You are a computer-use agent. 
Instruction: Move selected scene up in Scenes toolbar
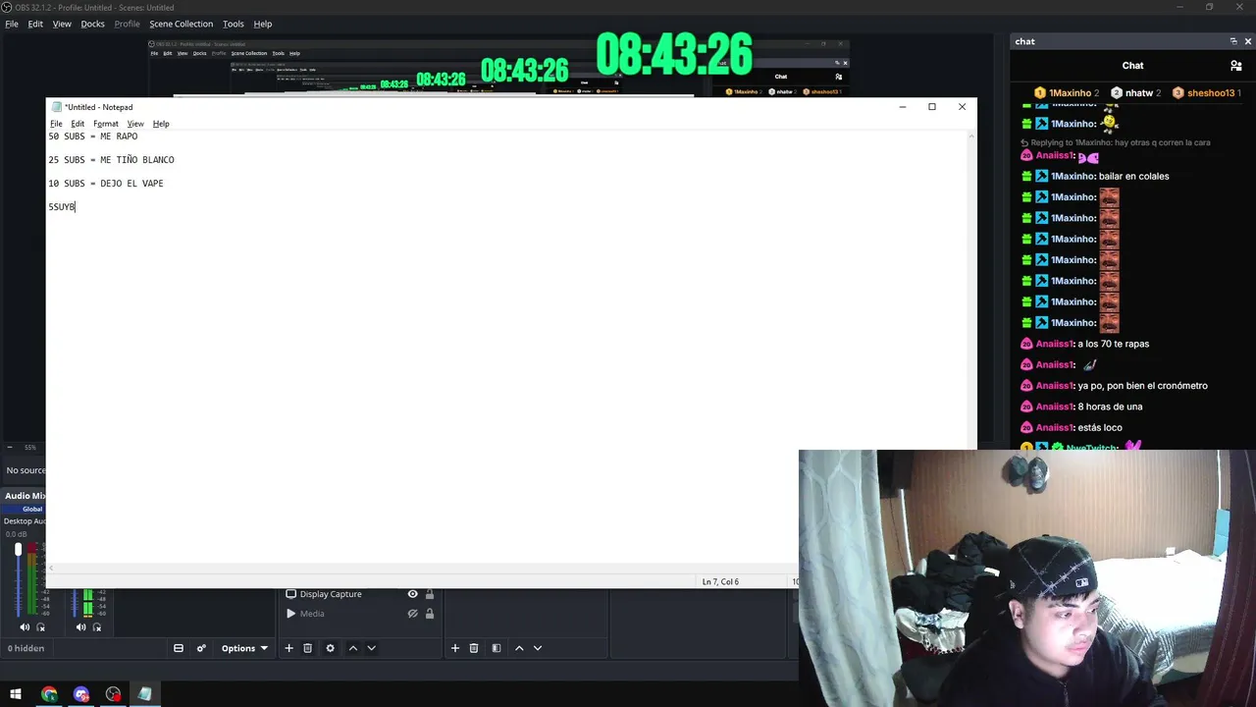[x=519, y=648]
